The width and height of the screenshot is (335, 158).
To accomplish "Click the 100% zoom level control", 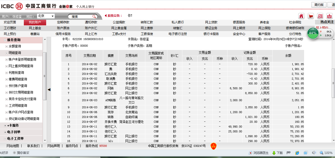I will pos(326,153).
